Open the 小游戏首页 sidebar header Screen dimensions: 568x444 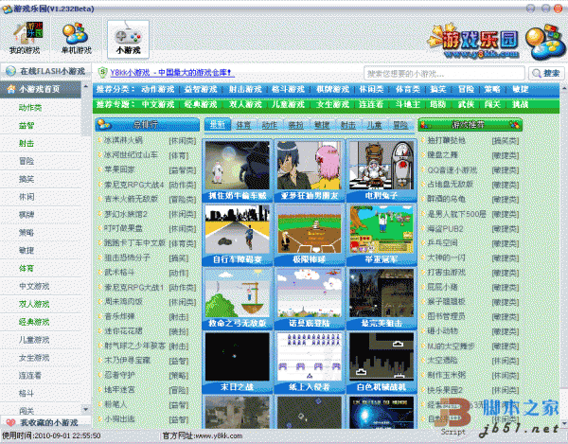click(40, 89)
